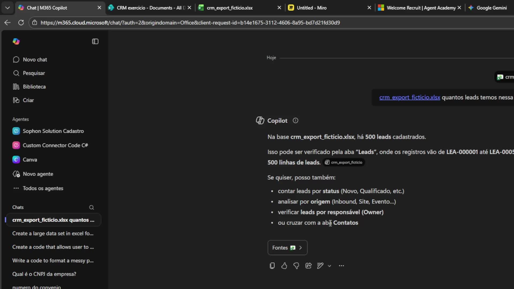Click edit in Pages icon

pos(320,266)
